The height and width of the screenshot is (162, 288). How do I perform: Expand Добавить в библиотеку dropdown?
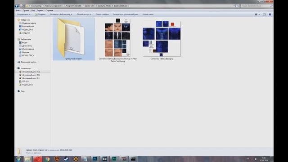[x=61, y=14]
